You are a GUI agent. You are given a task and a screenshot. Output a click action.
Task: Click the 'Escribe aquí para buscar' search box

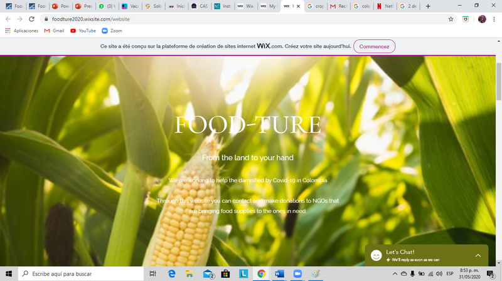(x=81, y=273)
